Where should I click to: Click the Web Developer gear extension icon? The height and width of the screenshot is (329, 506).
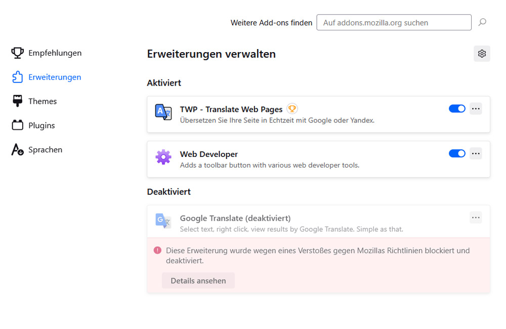pyautogui.click(x=163, y=156)
